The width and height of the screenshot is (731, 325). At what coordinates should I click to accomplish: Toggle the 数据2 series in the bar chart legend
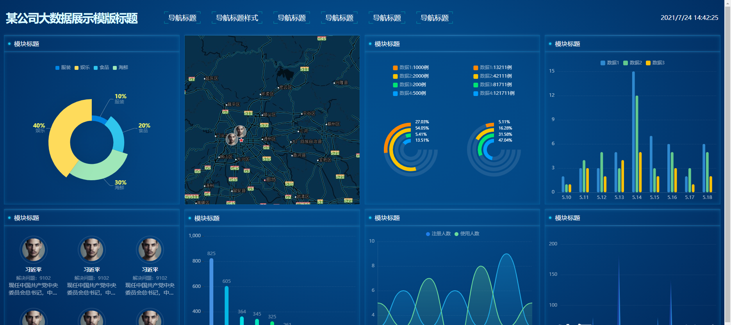pos(633,63)
